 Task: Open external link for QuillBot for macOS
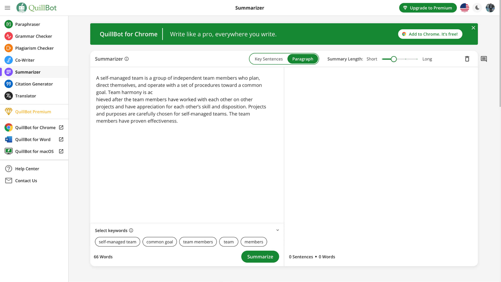(x=61, y=151)
